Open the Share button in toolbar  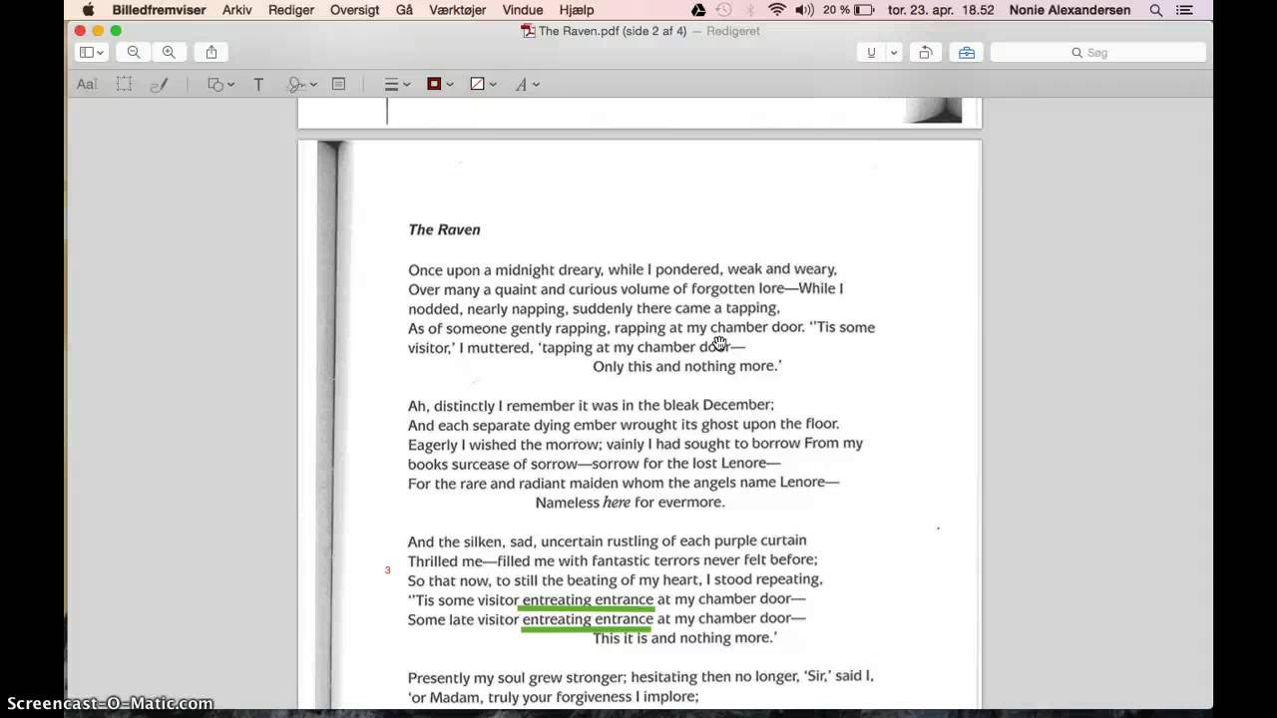point(212,52)
